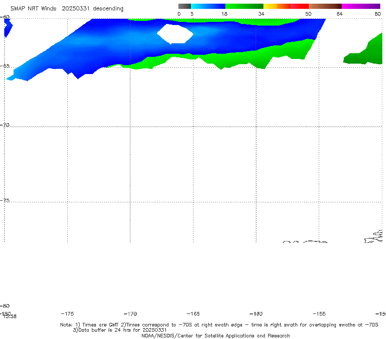Click colorbar label 34
The height and width of the screenshot is (339, 386).
tap(261, 14)
